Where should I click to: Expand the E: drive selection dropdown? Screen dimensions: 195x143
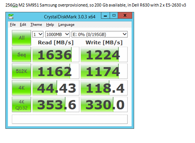click(99, 34)
